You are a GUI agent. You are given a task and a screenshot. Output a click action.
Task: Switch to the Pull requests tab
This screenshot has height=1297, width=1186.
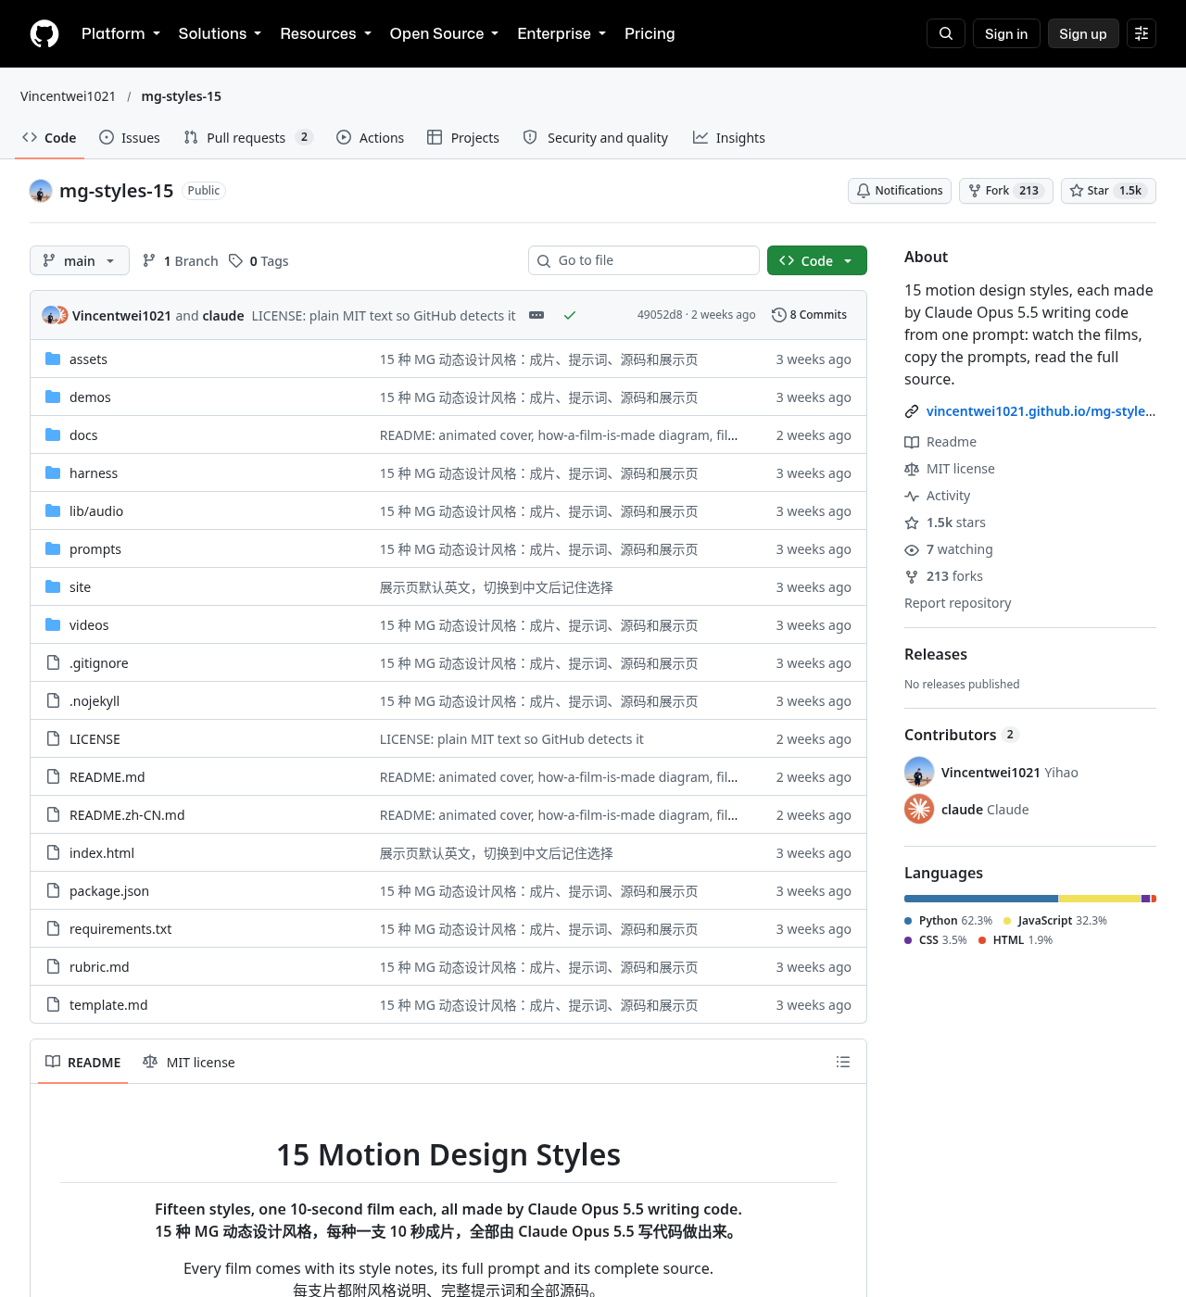(247, 138)
